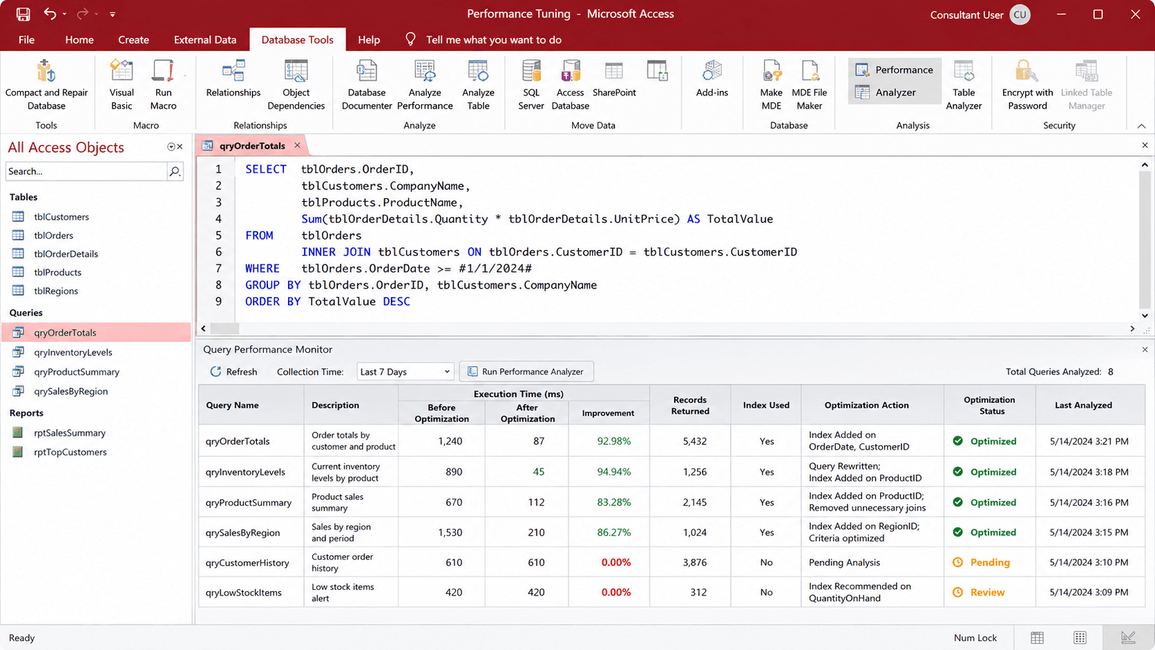The image size is (1155, 650).
Task: Click Run Performance Analyzer button
Action: (526, 372)
